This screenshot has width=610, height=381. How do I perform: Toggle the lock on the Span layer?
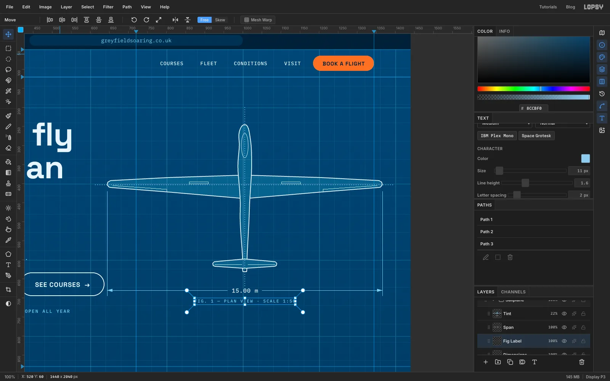pos(583,327)
